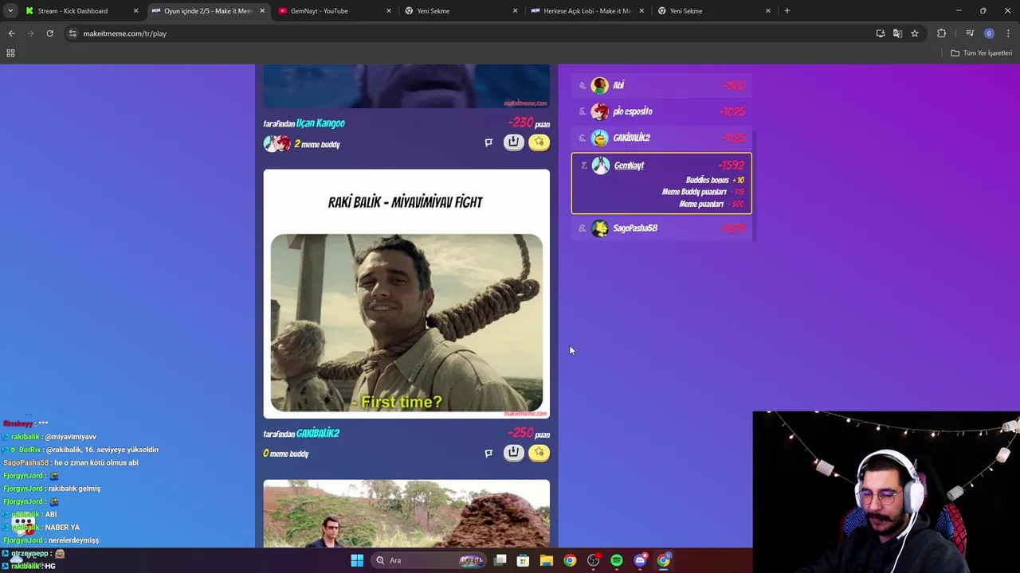Click the Buddies bonus +10 line

[x=715, y=180]
